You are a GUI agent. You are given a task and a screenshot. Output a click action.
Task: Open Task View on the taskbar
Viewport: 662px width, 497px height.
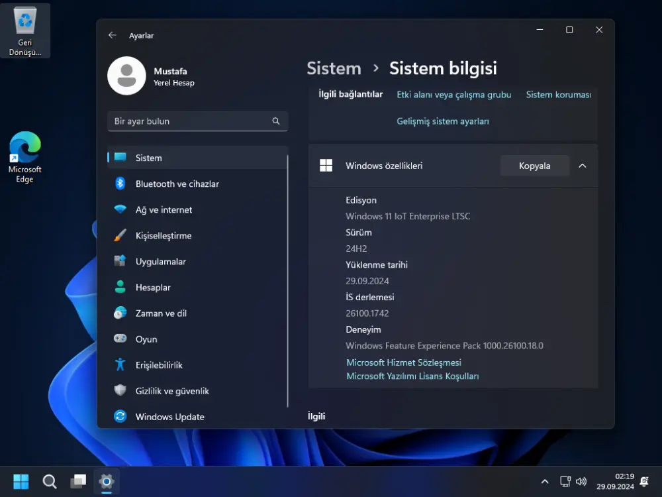click(x=78, y=481)
